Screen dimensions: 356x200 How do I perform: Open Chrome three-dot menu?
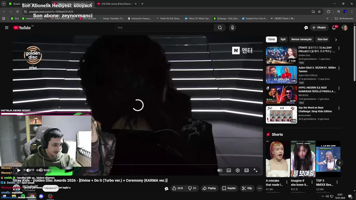(352, 12)
